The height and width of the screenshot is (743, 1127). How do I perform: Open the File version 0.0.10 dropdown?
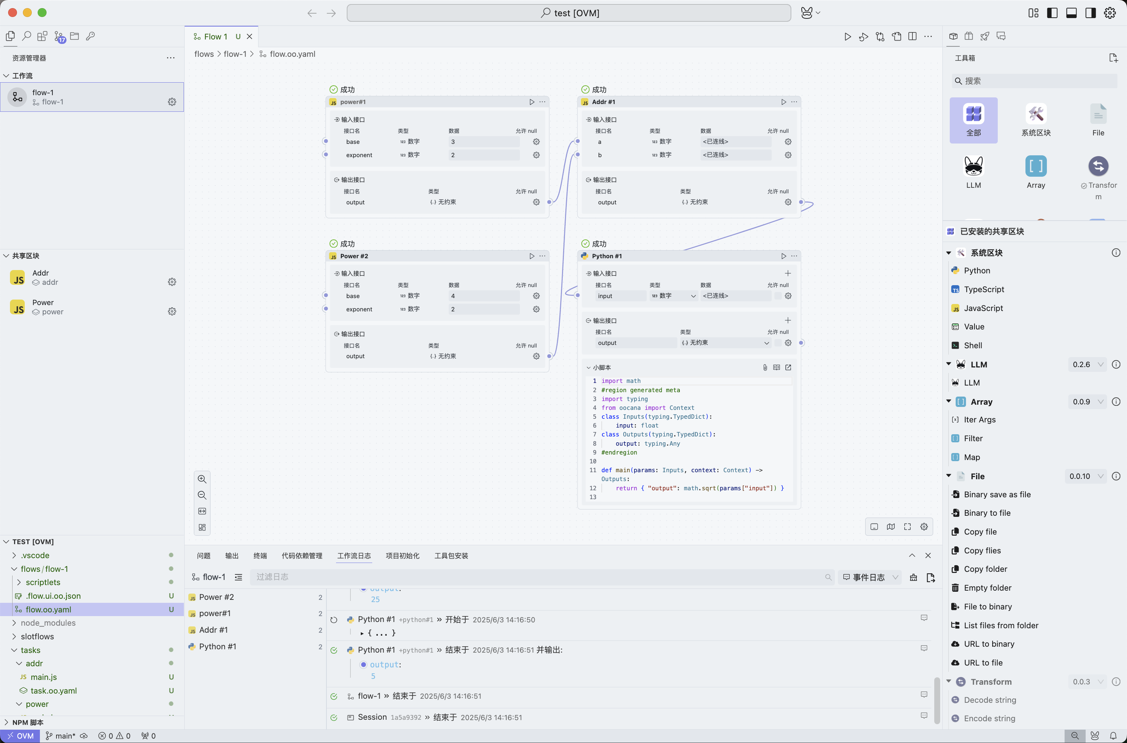pyautogui.click(x=1086, y=476)
